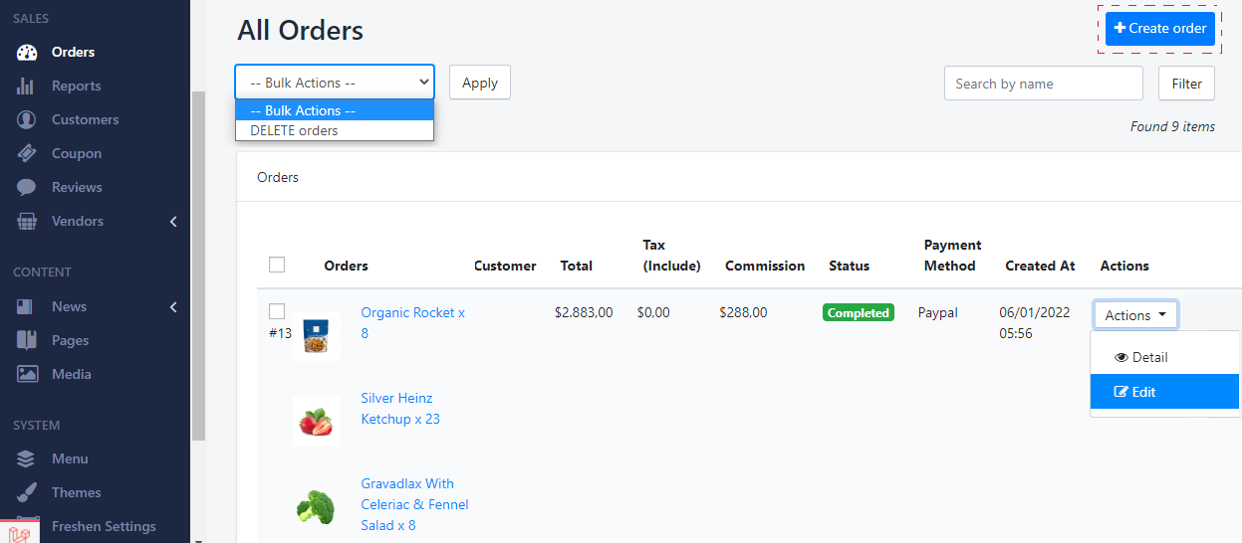Open Reviews via the speech bubble icon
The image size is (1242, 543).
tap(27, 188)
